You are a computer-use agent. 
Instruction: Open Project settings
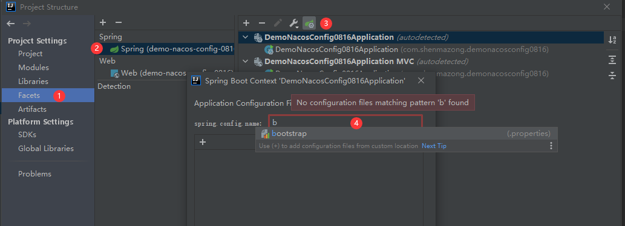[30, 54]
